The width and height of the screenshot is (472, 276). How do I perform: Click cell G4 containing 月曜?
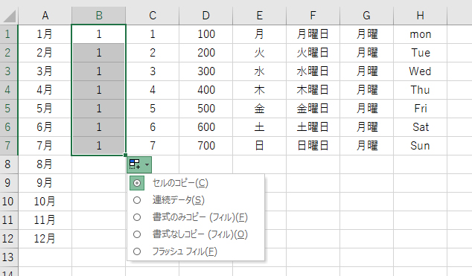[x=366, y=90]
